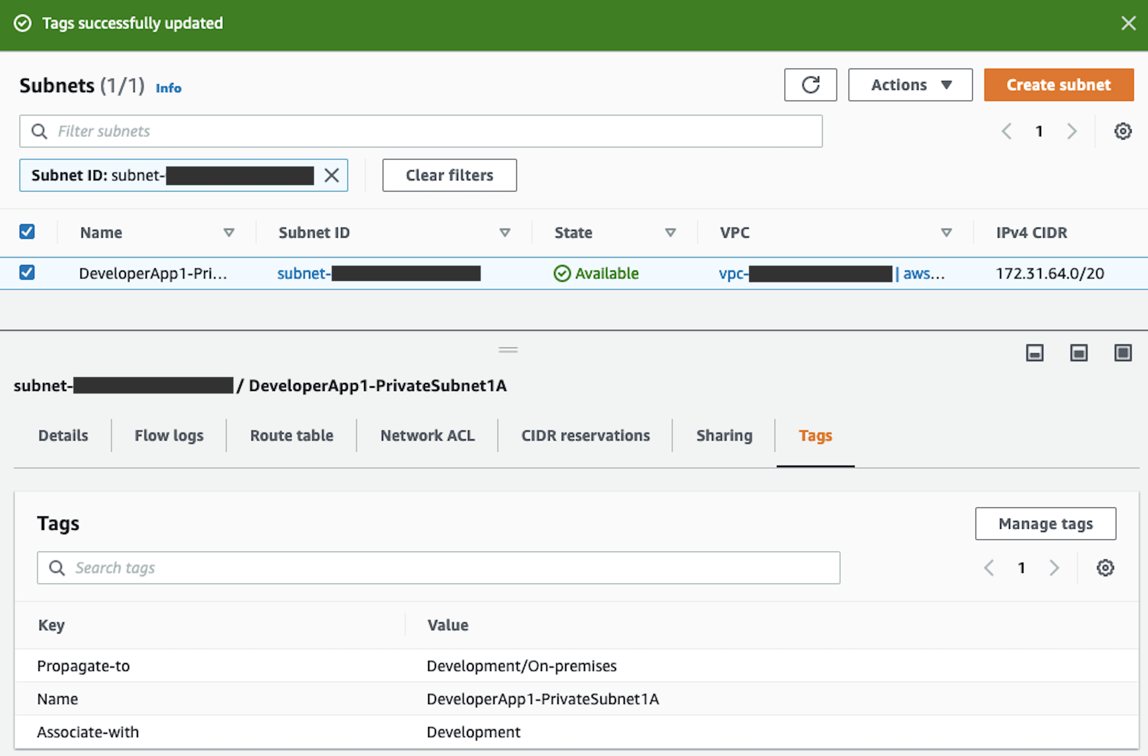This screenshot has height=756, width=1148.
Task: Click the Info link beside Subnets heading
Action: [x=168, y=88]
